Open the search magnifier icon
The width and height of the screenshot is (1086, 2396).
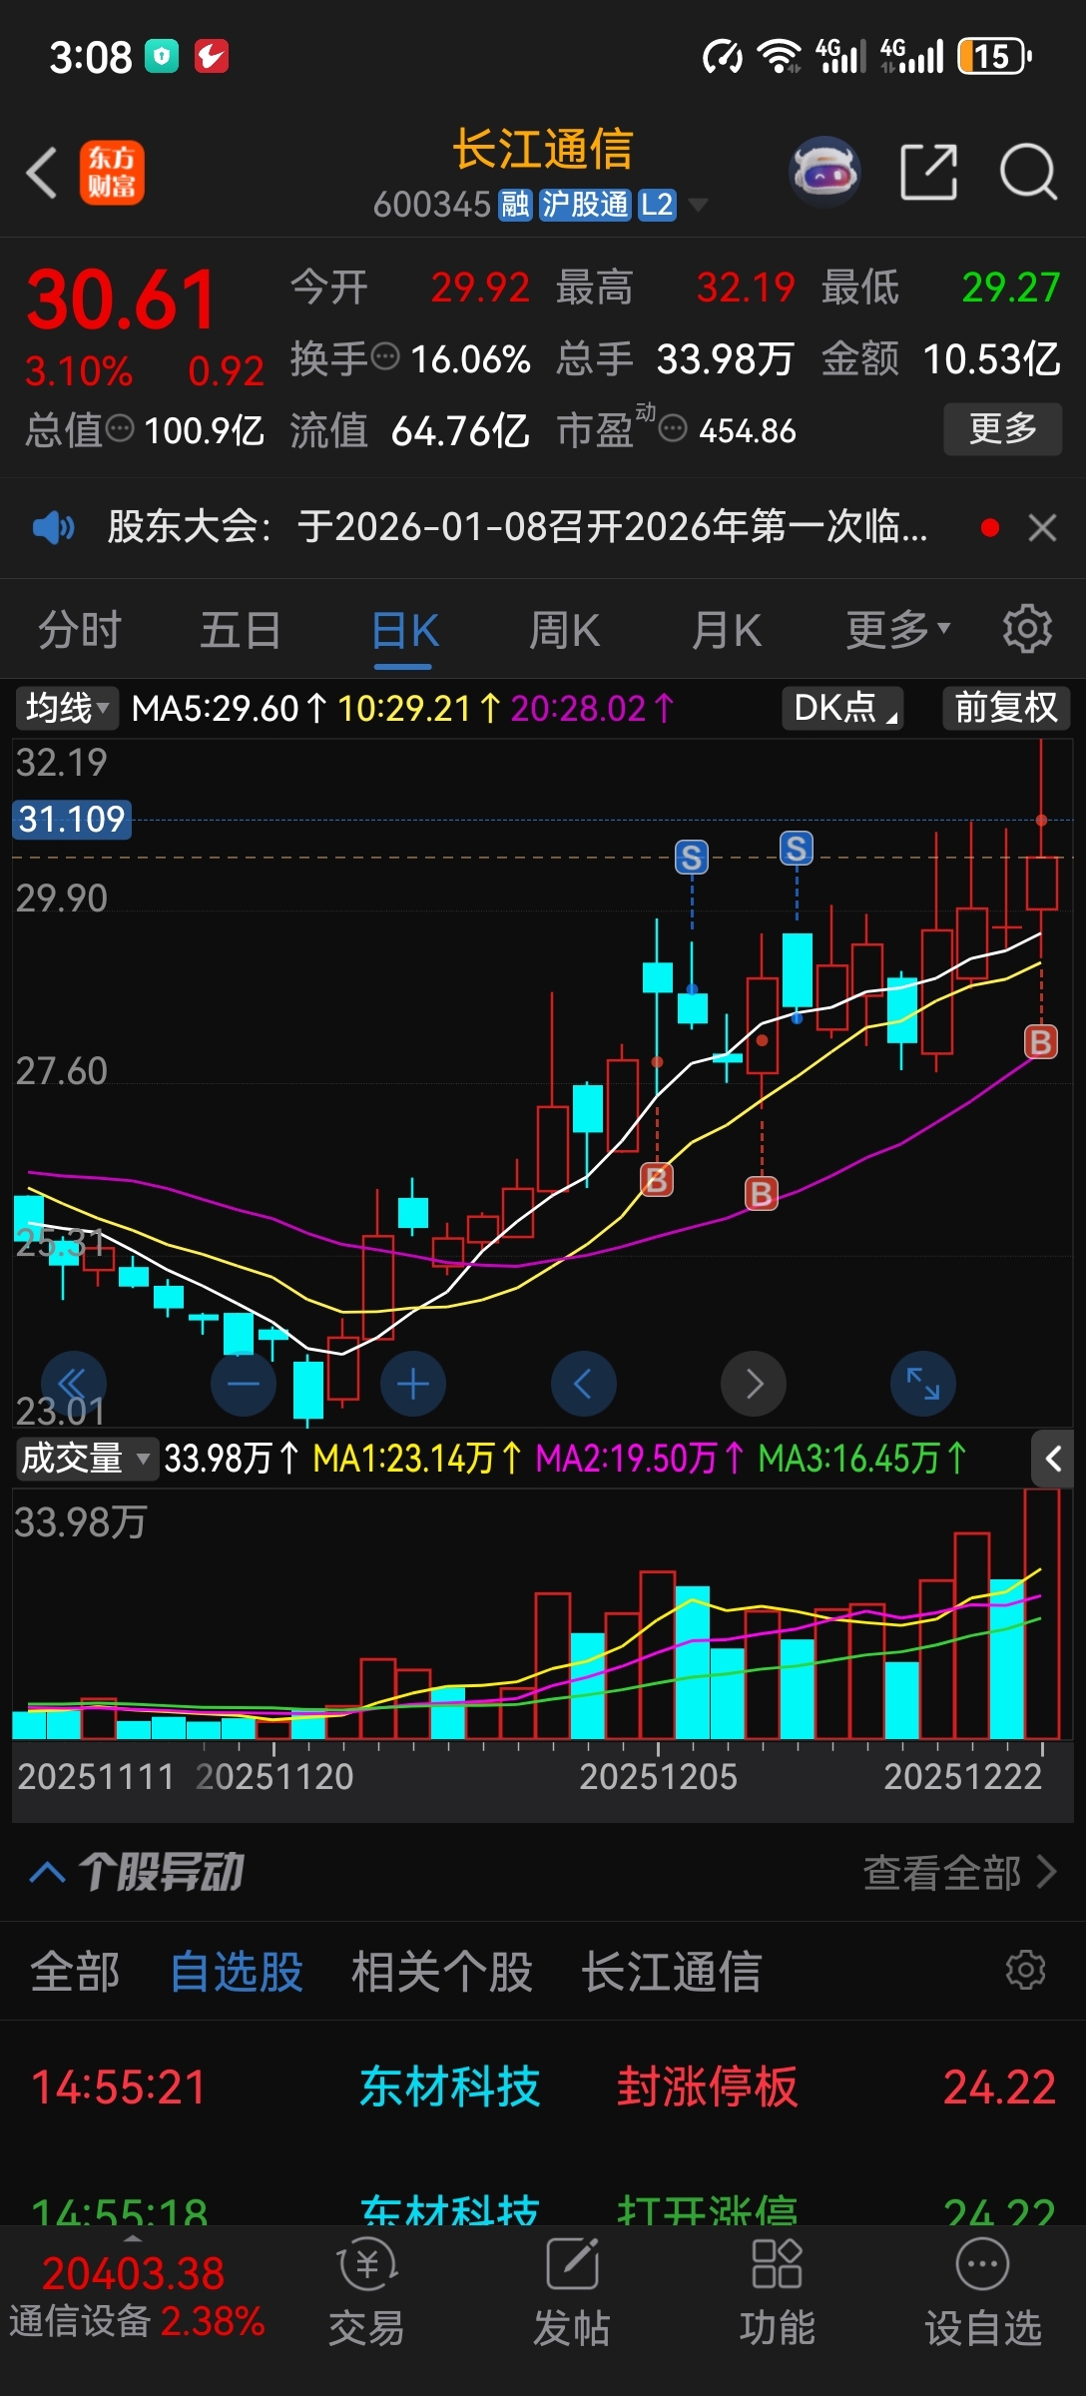(1028, 172)
